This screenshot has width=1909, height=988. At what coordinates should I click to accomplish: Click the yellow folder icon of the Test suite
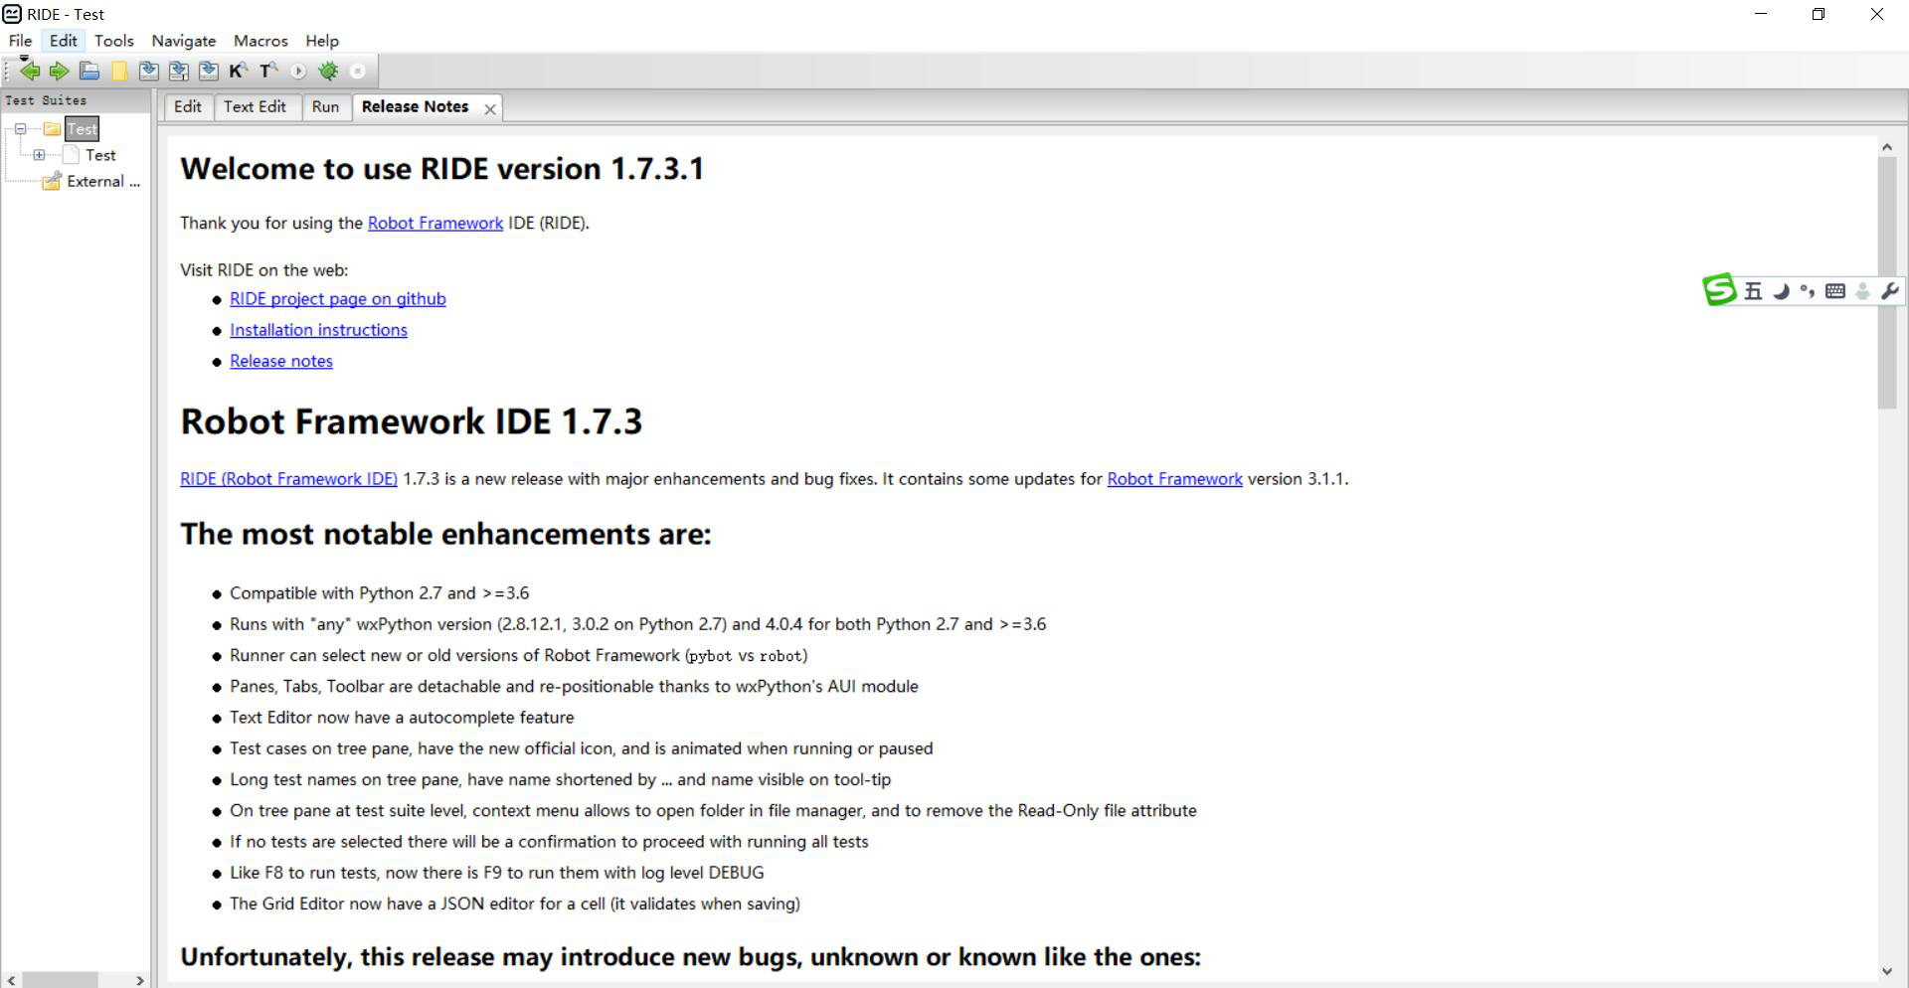click(53, 128)
